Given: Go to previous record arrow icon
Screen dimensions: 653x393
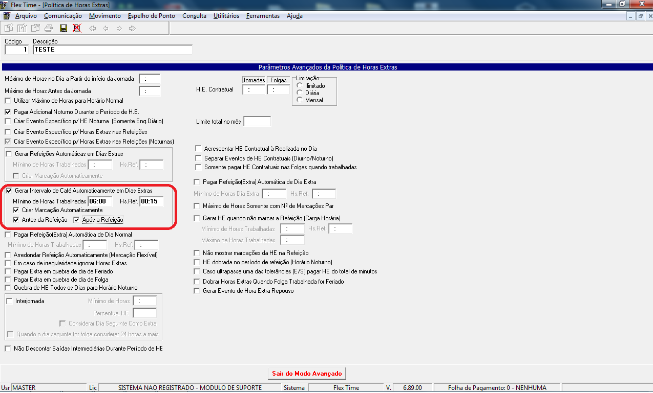Looking at the screenshot, I should click(x=106, y=28).
